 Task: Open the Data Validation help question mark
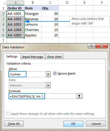coord(91,46)
